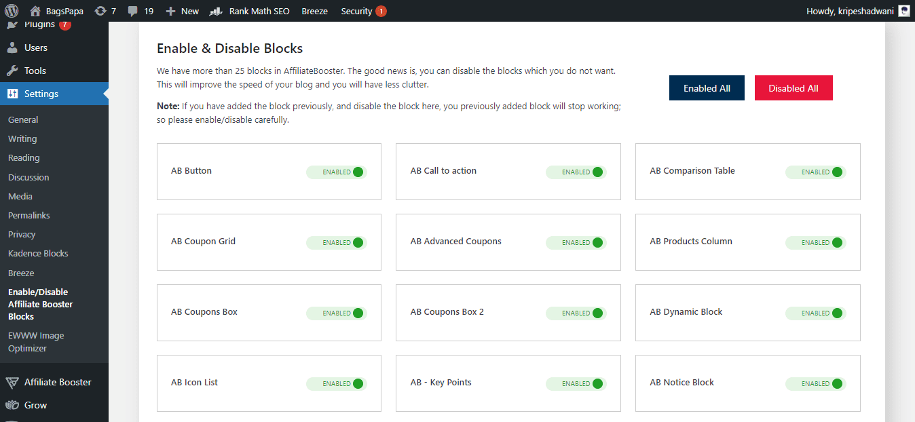
Task: Click the Enabled All button
Action: 707,88
